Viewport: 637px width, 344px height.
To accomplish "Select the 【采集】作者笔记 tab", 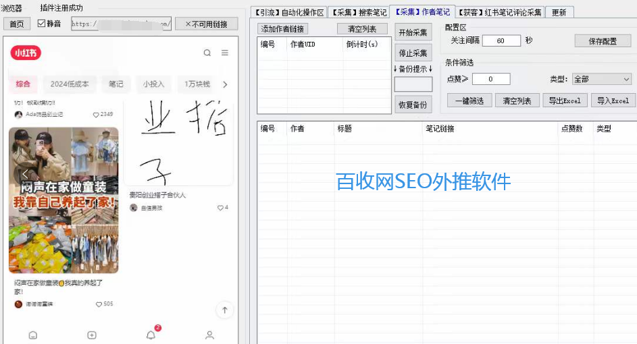I will click(422, 12).
